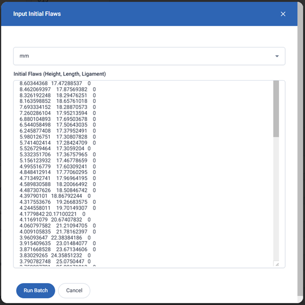Click the 3.83029265 flaw entry line
305x305 pixels.
click(54, 255)
